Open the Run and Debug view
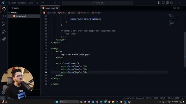186x104 pixels. point(4,31)
